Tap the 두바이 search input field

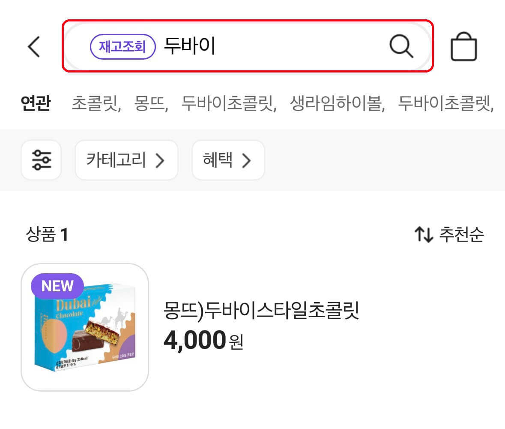(x=191, y=46)
